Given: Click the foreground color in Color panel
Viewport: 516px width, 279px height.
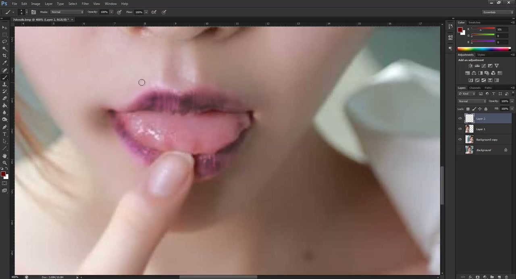Looking at the screenshot, I should point(460,30).
